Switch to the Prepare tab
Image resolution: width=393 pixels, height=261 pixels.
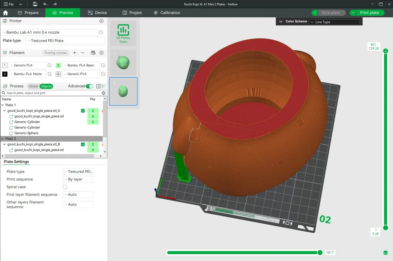point(28,13)
